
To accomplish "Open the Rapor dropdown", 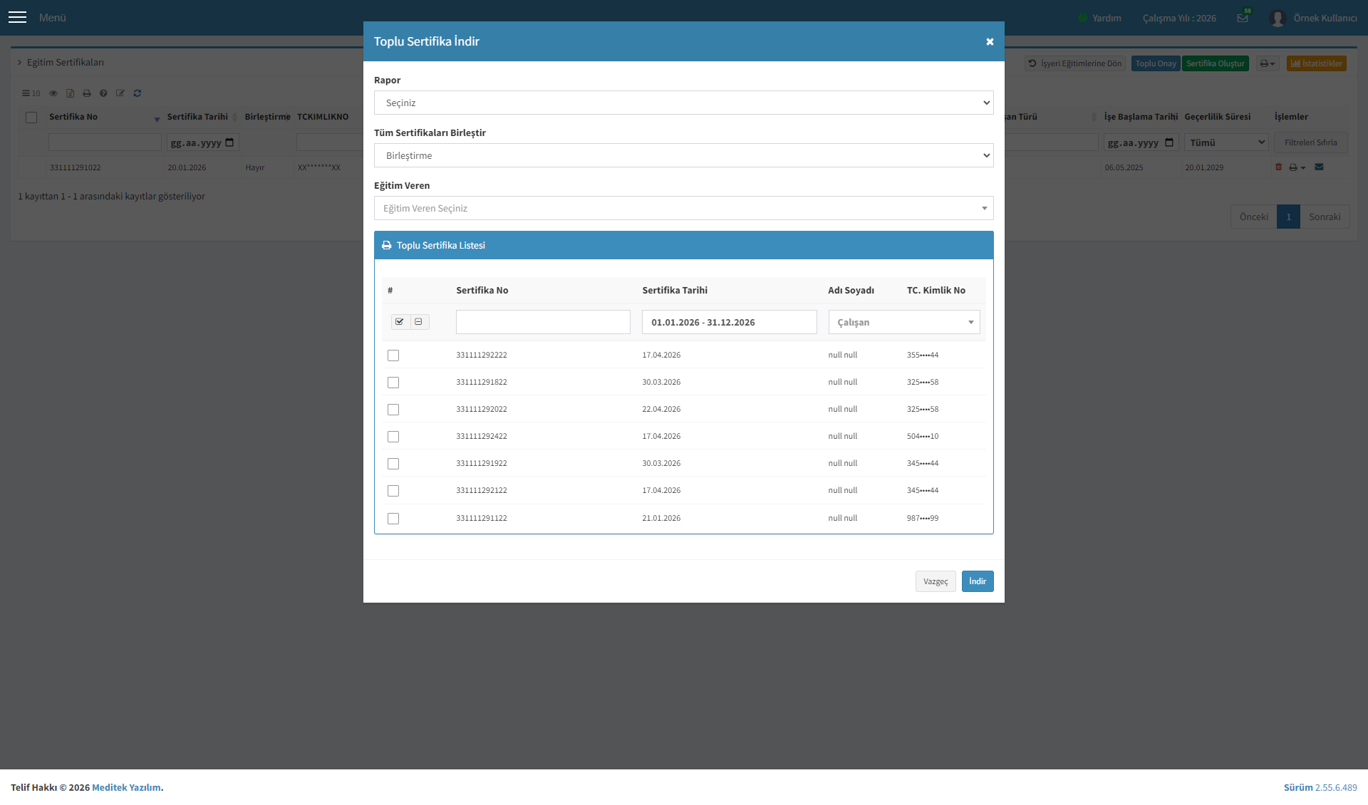I will click(x=684, y=103).
